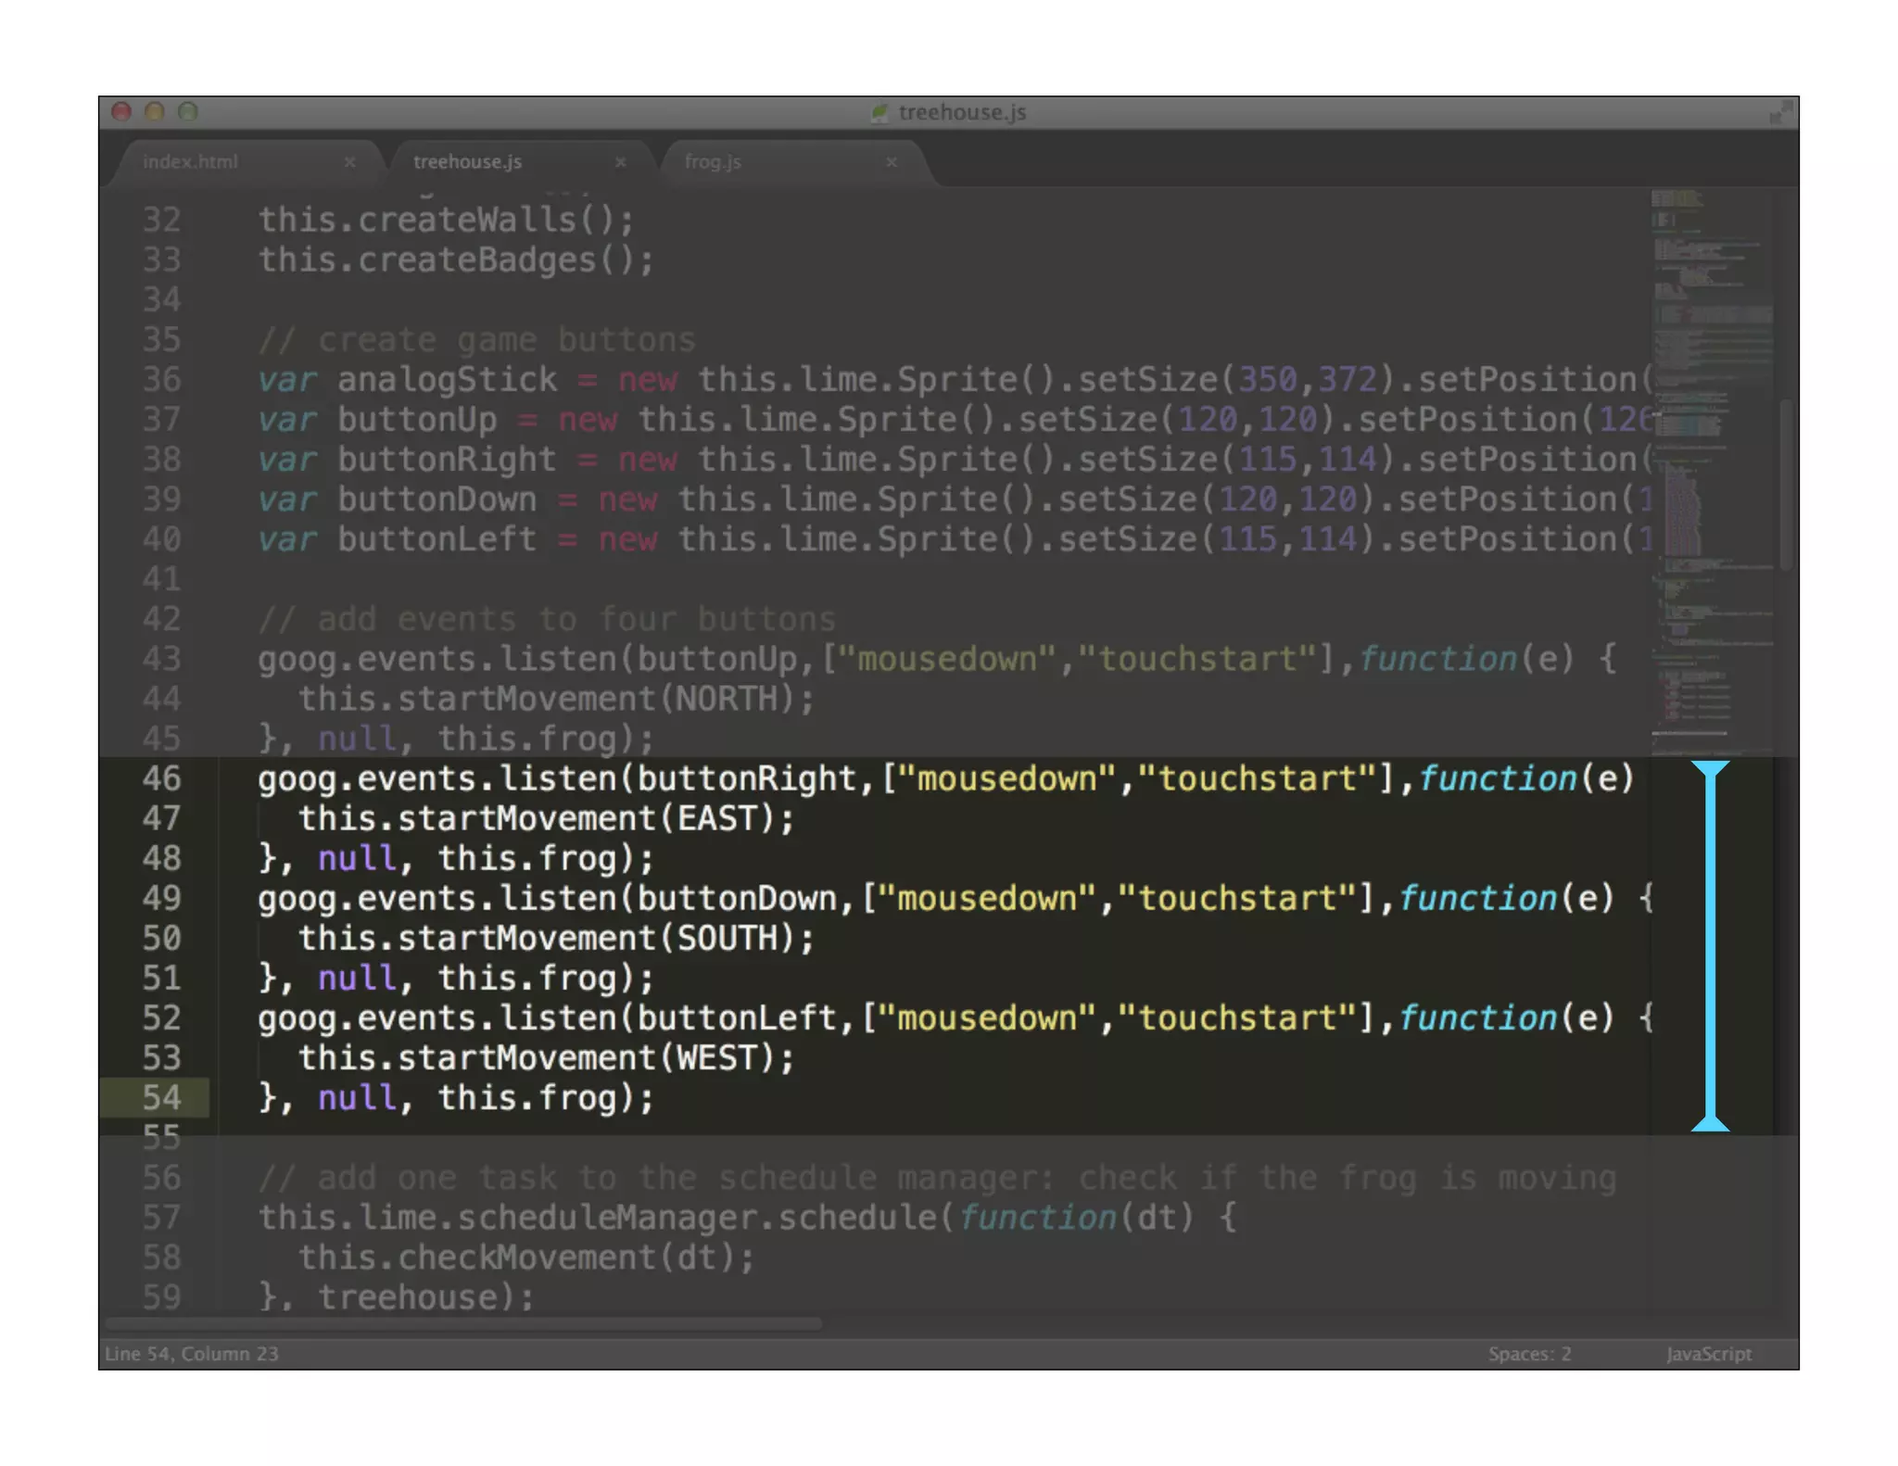Open the Spaces: 2 indentation menu

[1529, 1354]
